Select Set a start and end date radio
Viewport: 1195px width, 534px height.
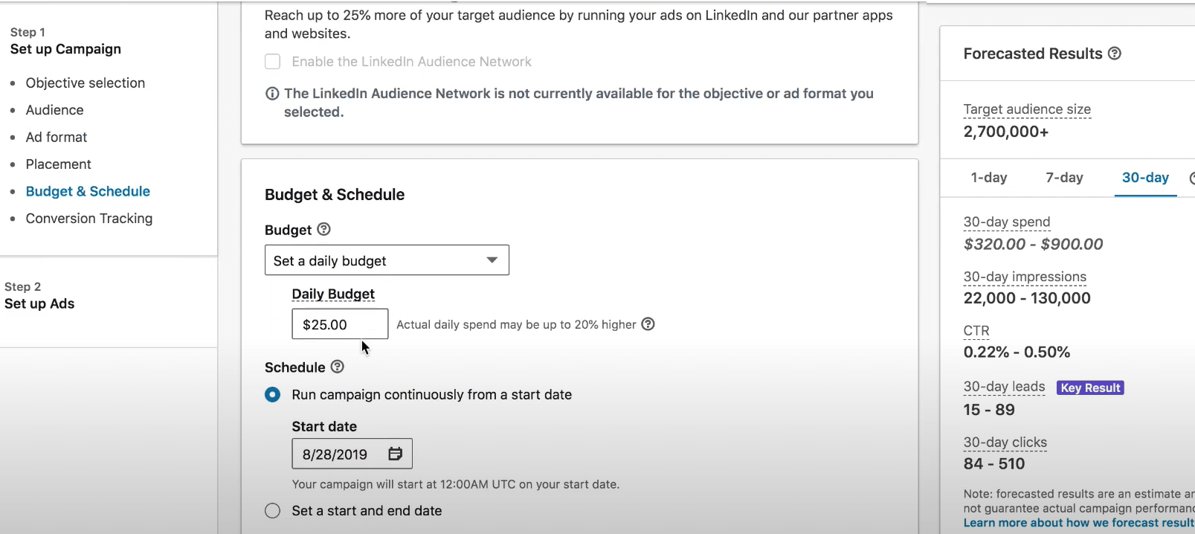pos(273,510)
